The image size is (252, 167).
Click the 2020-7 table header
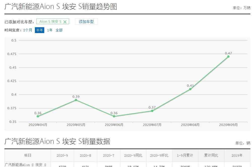point(108,155)
